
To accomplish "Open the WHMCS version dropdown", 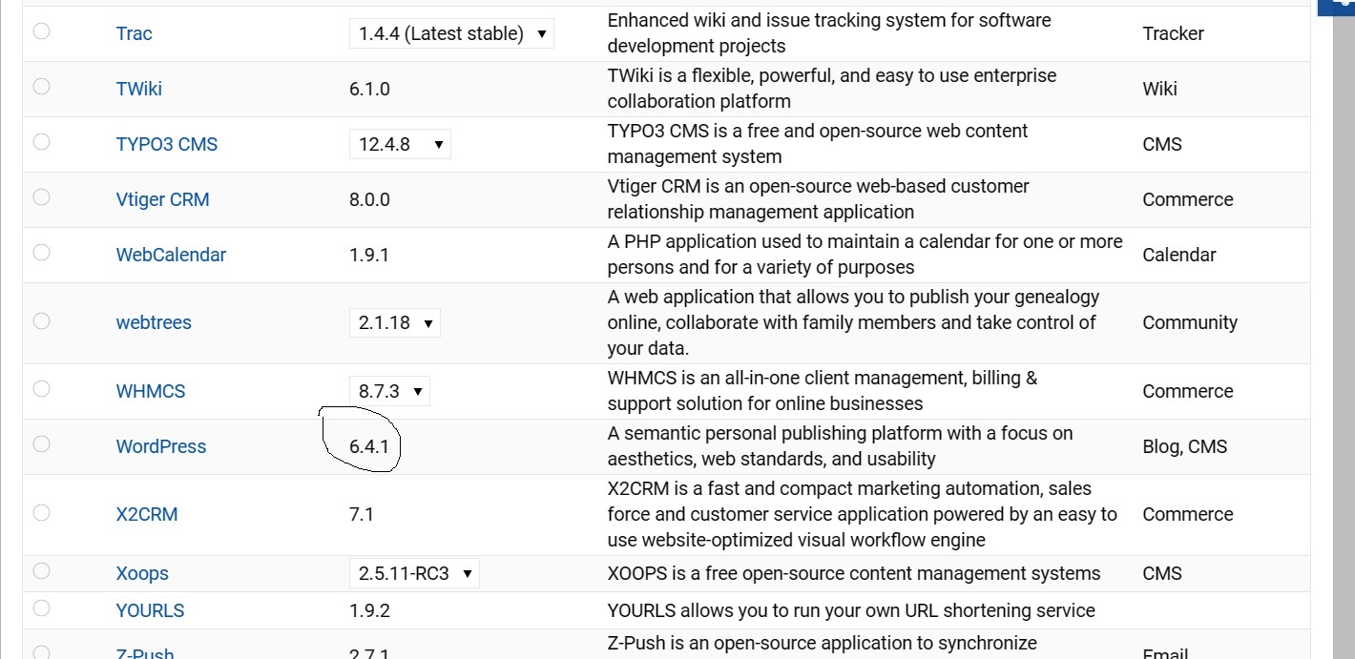I will click(389, 391).
